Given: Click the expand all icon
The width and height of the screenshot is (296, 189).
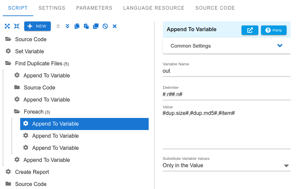Looking at the screenshot, I should click(x=7, y=26).
